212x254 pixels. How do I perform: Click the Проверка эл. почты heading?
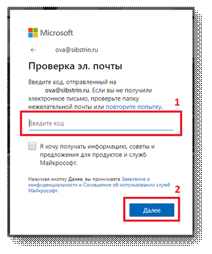(x=75, y=66)
